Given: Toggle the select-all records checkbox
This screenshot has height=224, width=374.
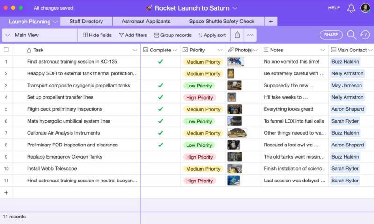Looking at the screenshot, I should [6, 50].
